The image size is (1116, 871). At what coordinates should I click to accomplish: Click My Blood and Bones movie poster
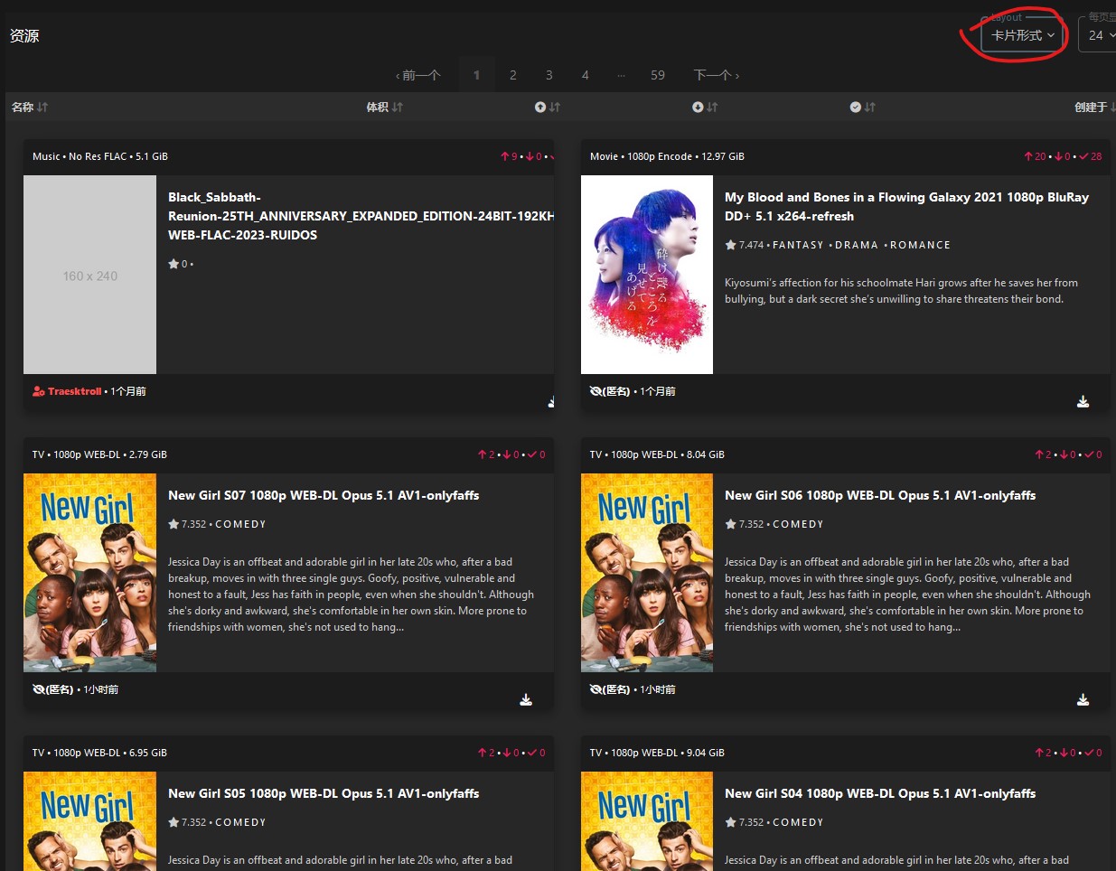(x=647, y=275)
